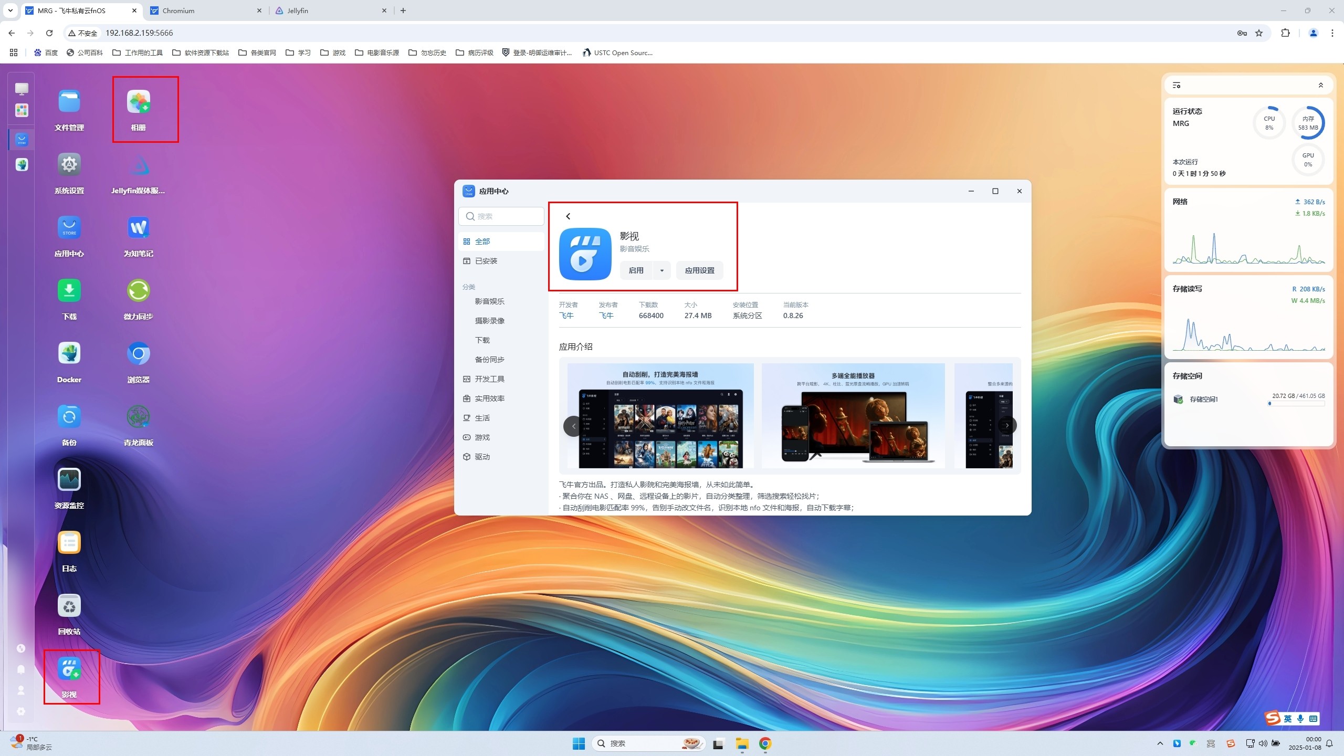Click the 存储空间1 usage bar
Viewport: 1344px width, 756px height.
point(1297,404)
